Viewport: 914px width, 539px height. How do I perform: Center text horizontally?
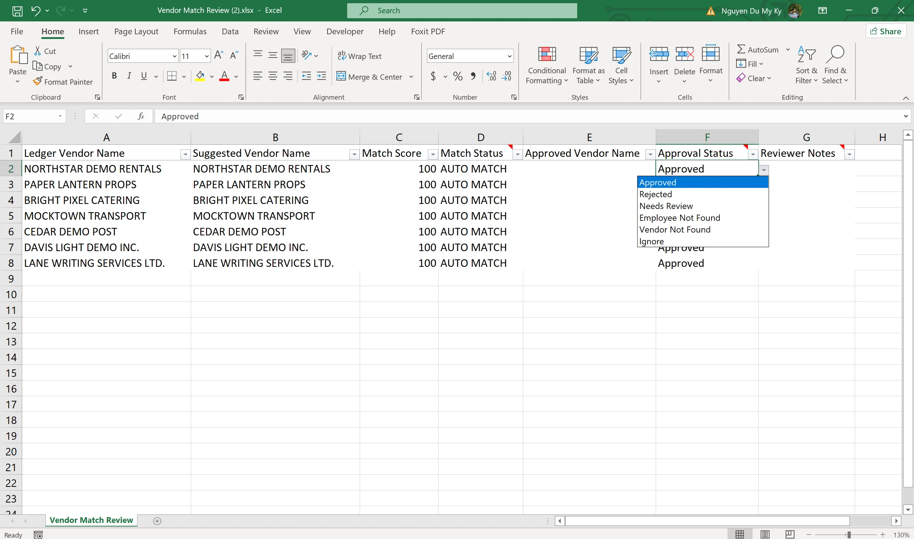coord(273,76)
